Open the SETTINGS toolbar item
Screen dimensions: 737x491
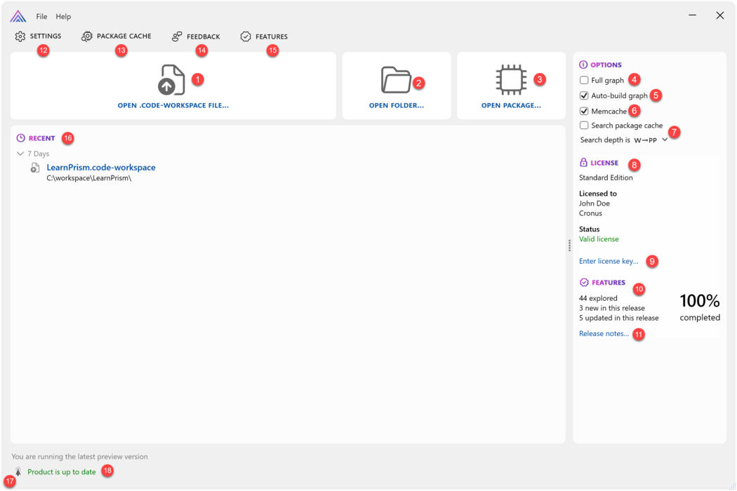coord(38,36)
